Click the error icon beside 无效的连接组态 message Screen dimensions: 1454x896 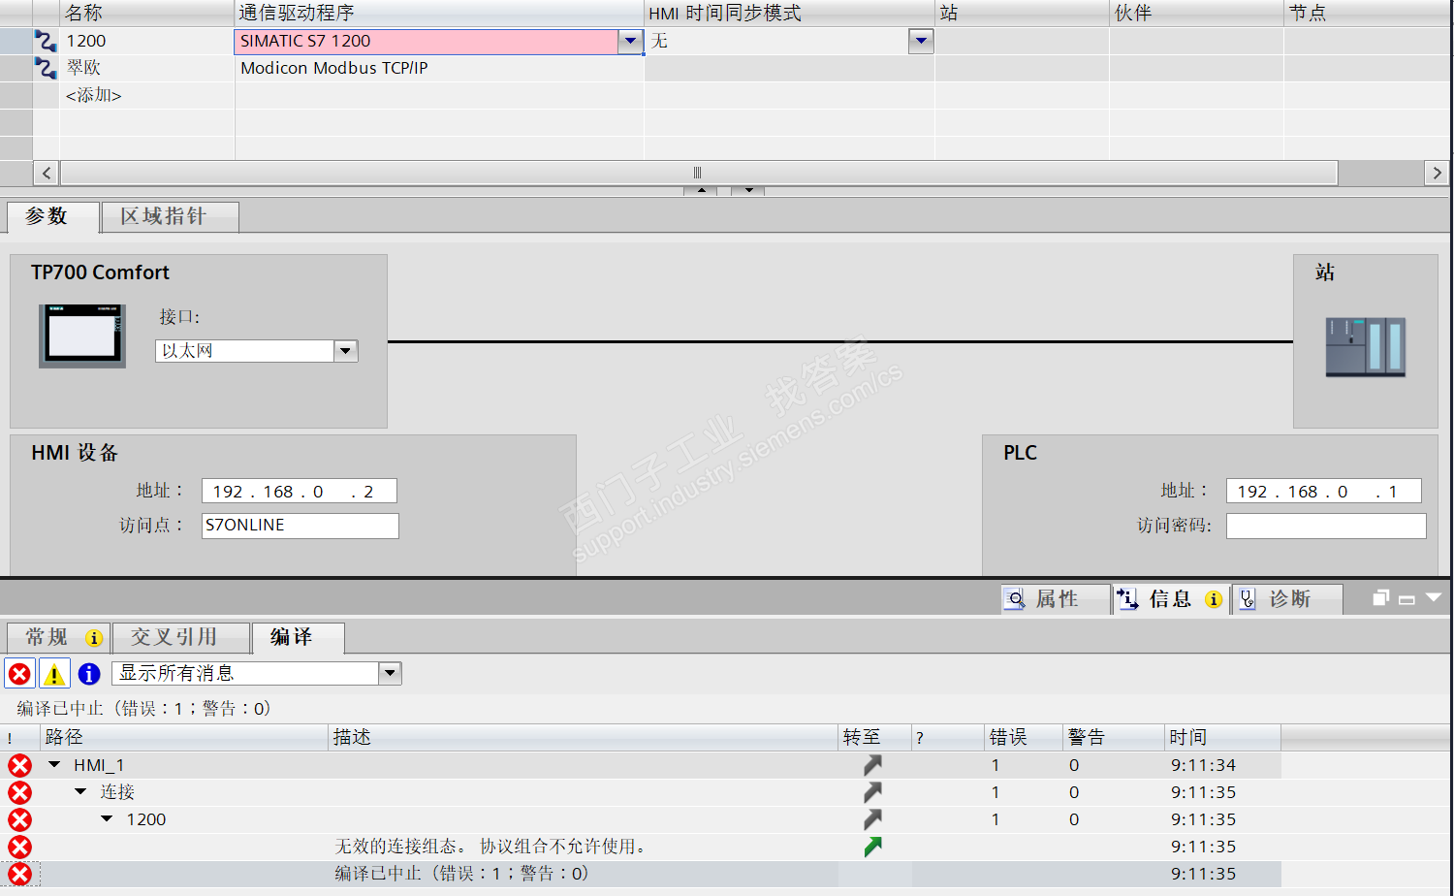tap(19, 847)
